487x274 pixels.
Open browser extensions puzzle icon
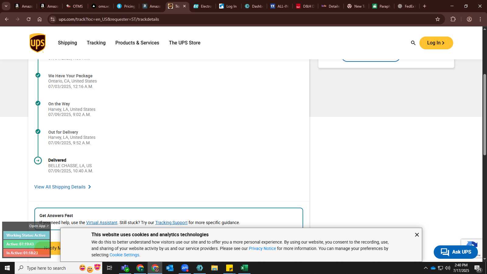point(453,19)
